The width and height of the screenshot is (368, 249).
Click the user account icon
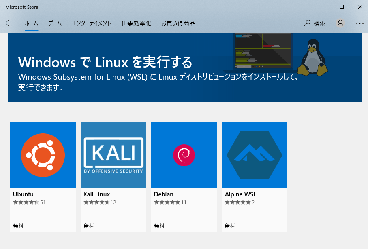[340, 23]
